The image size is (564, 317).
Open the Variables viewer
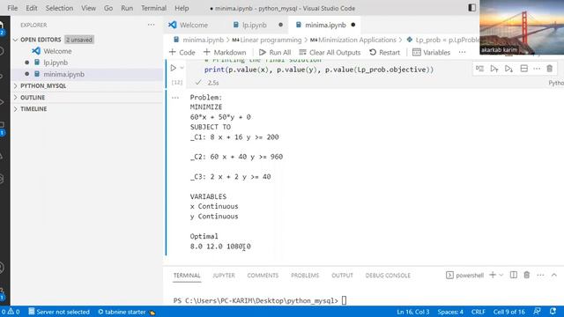(431, 53)
